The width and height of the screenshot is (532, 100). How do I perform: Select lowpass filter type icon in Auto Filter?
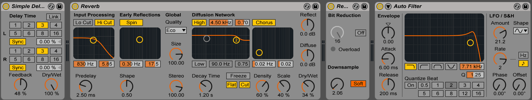coord(411,67)
